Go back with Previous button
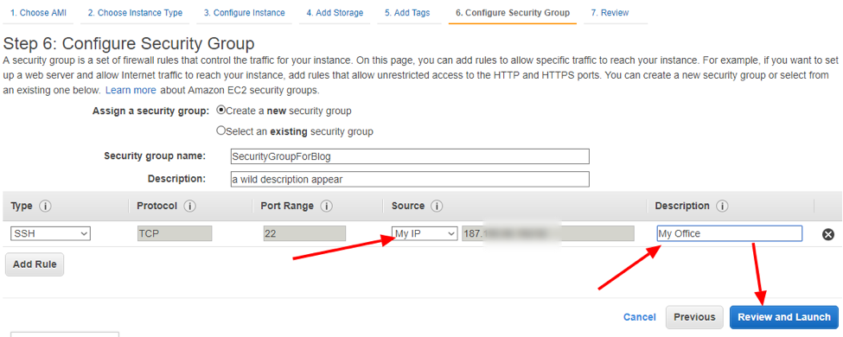The width and height of the screenshot is (843, 337). pos(694,317)
